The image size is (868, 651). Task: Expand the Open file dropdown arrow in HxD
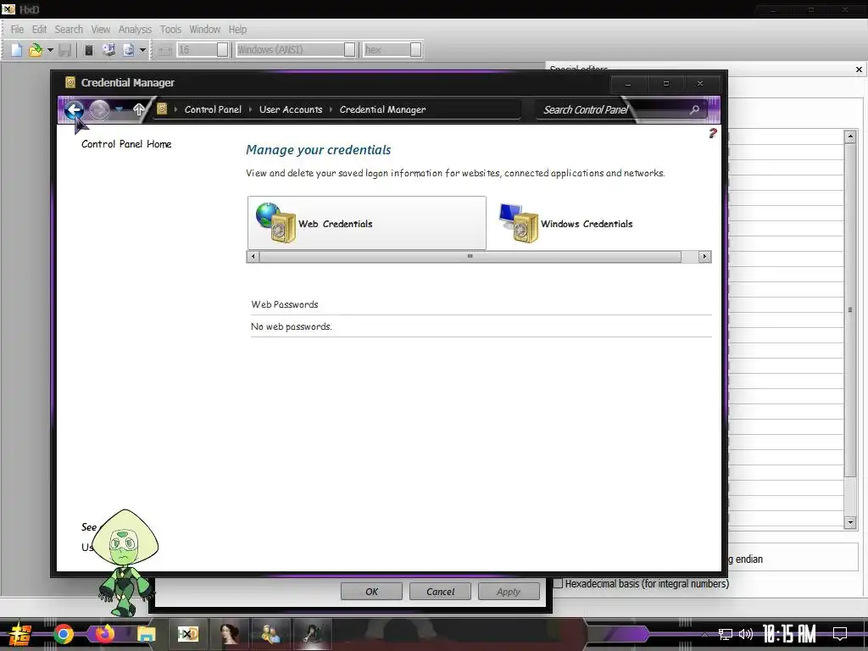(50, 50)
